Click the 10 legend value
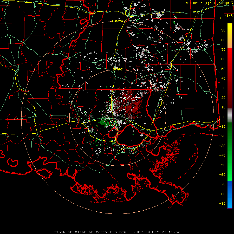 tap(223, 107)
